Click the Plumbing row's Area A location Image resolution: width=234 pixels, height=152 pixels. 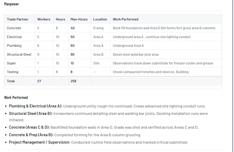pyautogui.click(x=98, y=46)
